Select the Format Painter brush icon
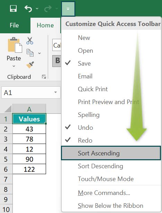This screenshot has width=162, height=213. [30, 65]
